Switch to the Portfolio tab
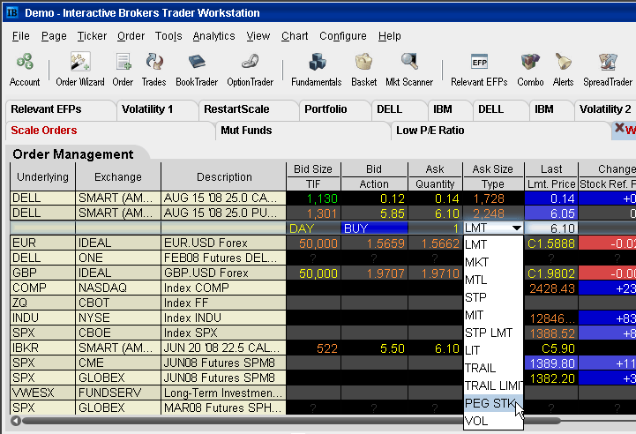The width and height of the screenshot is (636, 434). (x=335, y=109)
